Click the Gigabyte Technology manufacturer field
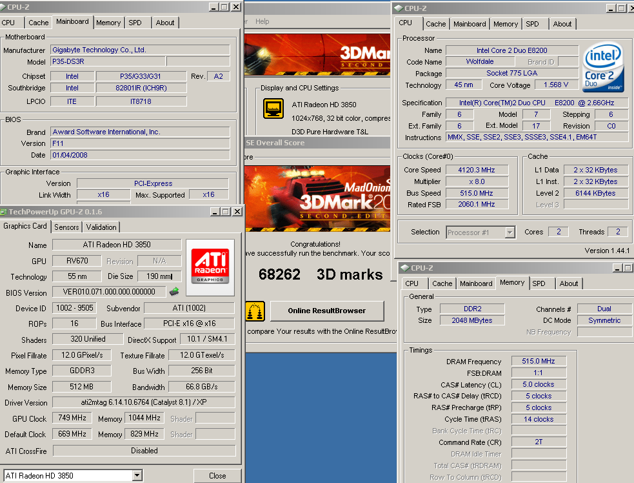Screen dimensions: 634x483 click(141, 50)
